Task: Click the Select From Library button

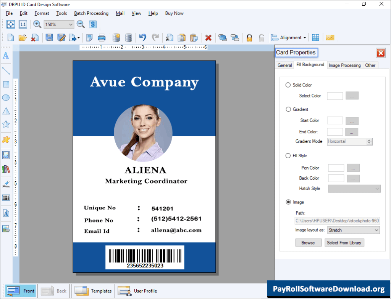Action: click(344, 243)
